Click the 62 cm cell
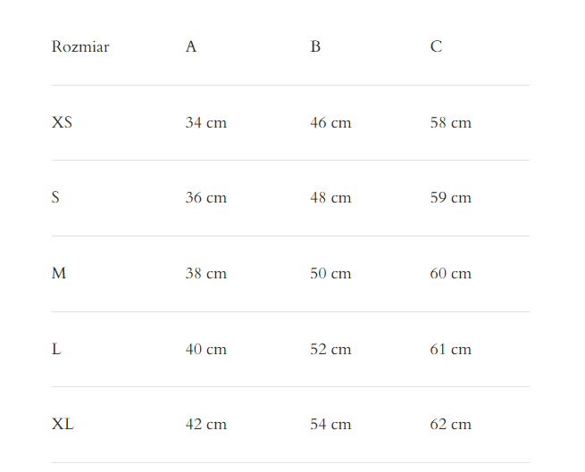 coord(450,424)
